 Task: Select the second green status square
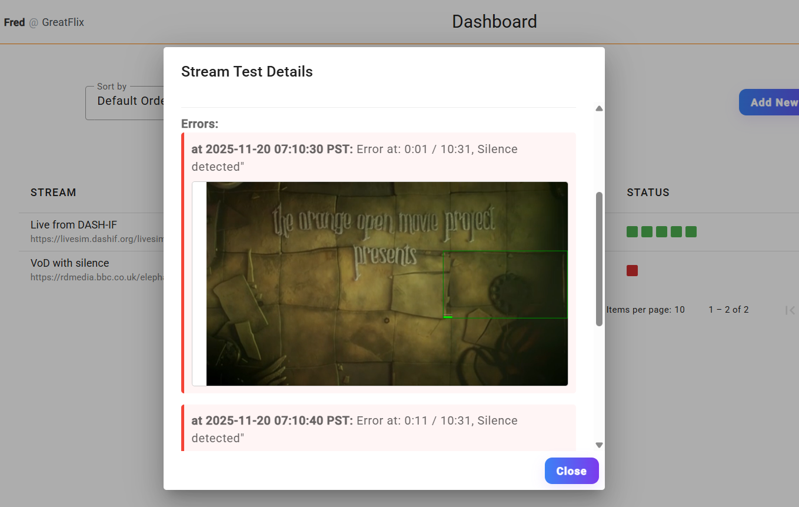(x=646, y=231)
